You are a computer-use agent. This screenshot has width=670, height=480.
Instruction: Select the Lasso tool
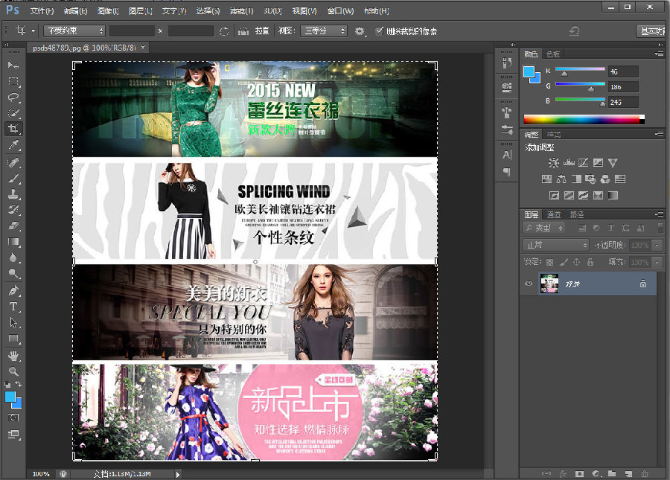[x=13, y=97]
